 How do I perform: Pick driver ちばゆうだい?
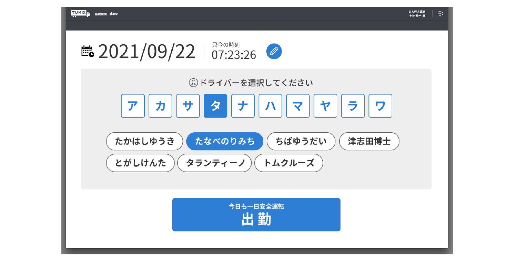(301, 141)
